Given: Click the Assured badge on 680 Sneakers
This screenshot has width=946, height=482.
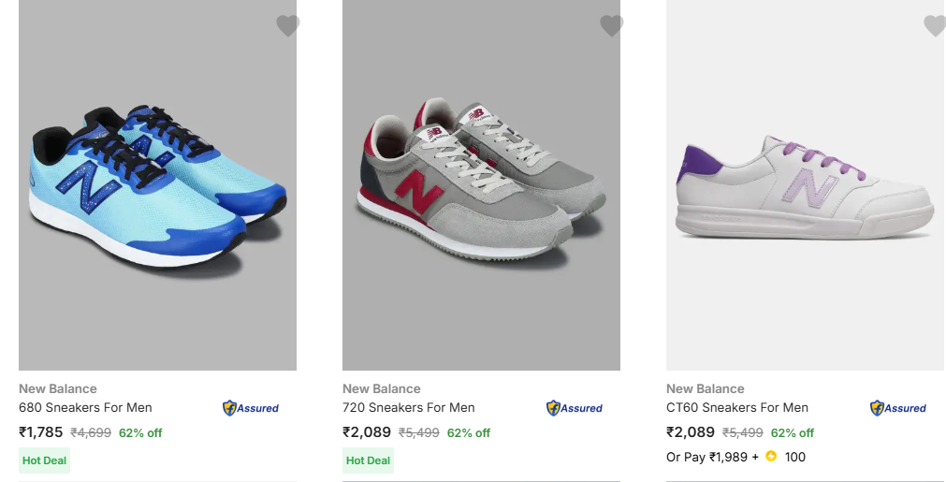Looking at the screenshot, I should tap(251, 408).
